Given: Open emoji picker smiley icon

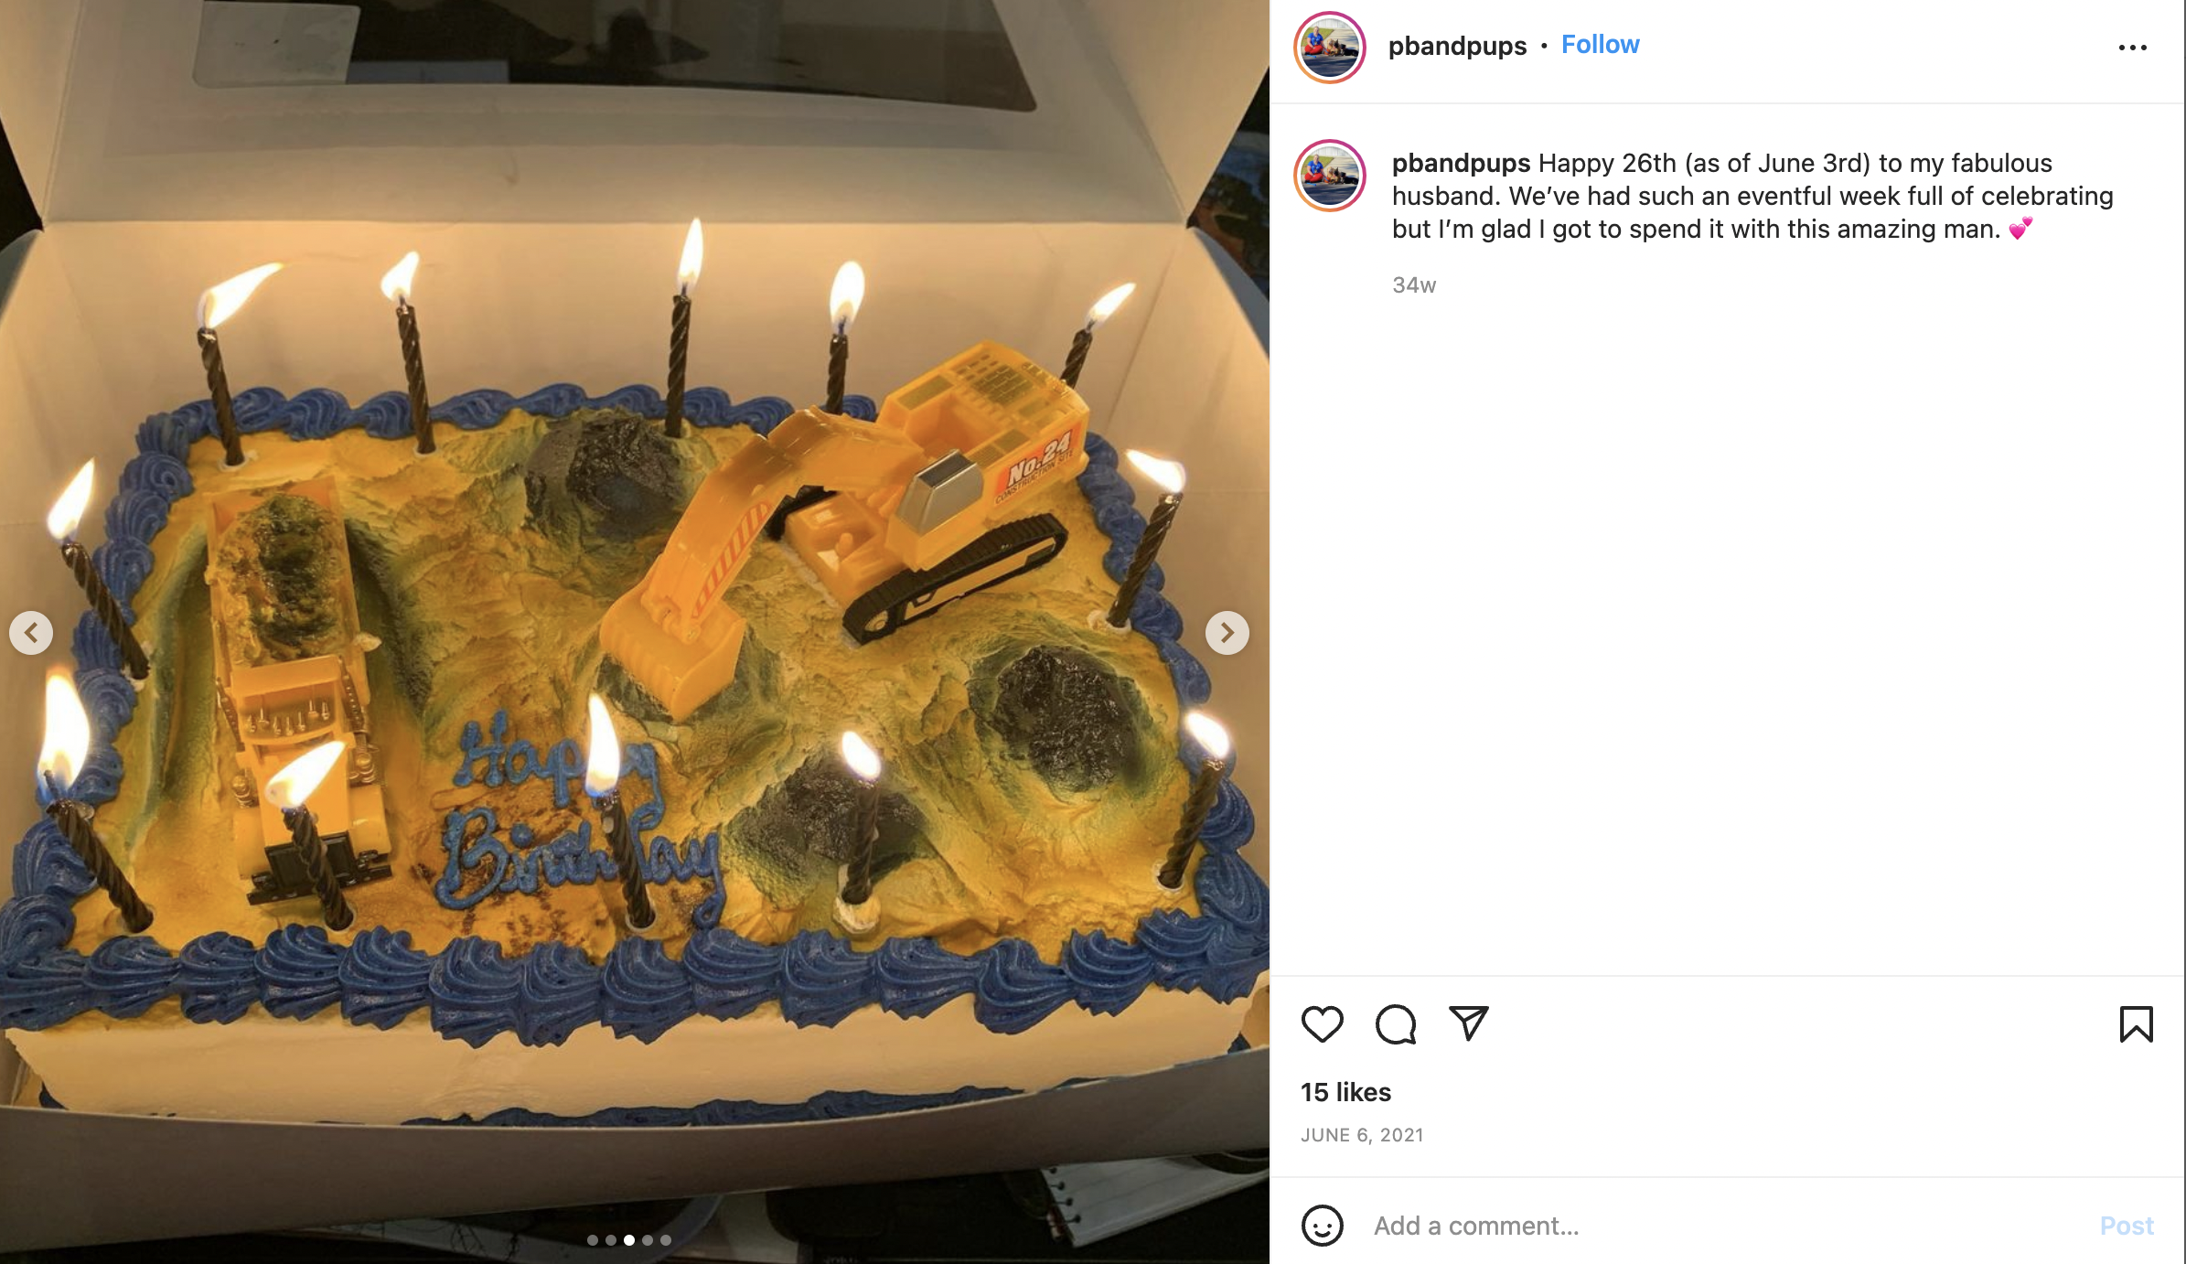Looking at the screenshot, I should point(1323,1225).
